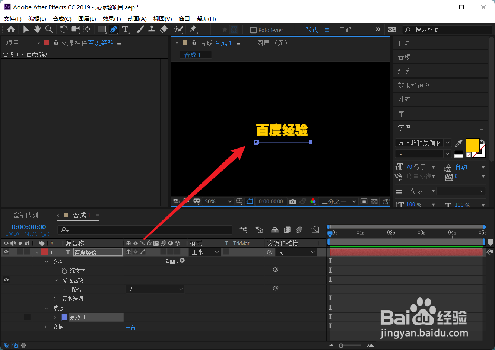
Task: Toggle the RotoBezier checkbox
Action: (254, 30)
